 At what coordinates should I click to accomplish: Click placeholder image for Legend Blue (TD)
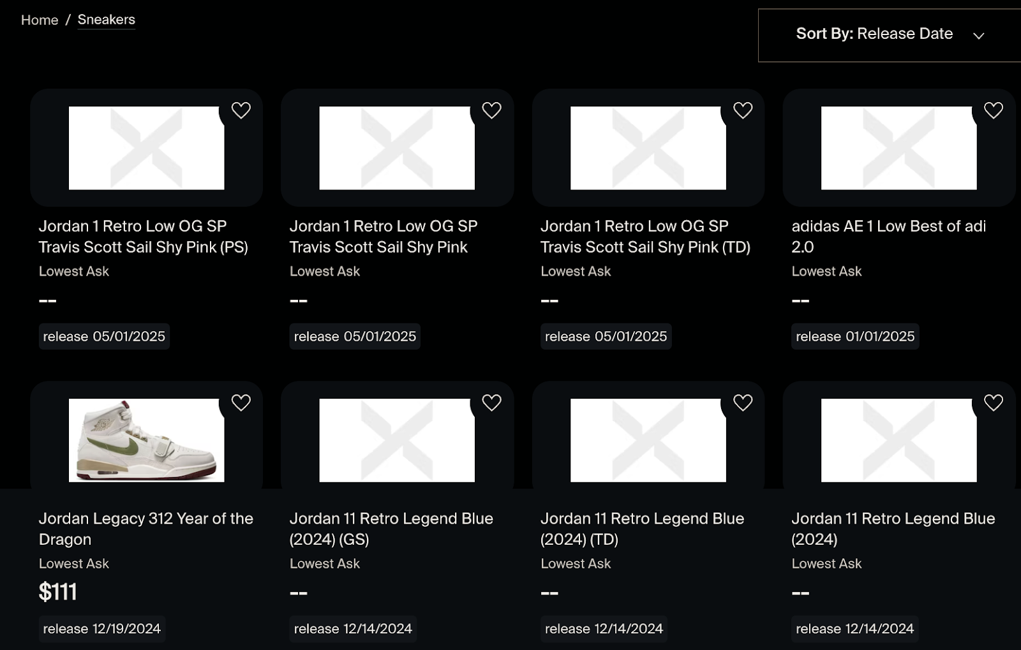tap(648, 440)
